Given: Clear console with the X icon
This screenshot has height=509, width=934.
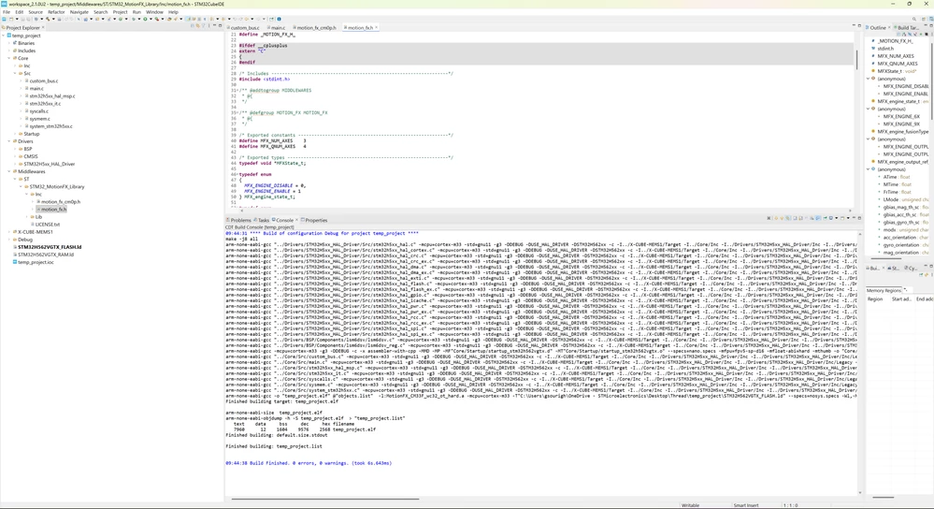Looking at the screenshot, I should pos(769,218).
